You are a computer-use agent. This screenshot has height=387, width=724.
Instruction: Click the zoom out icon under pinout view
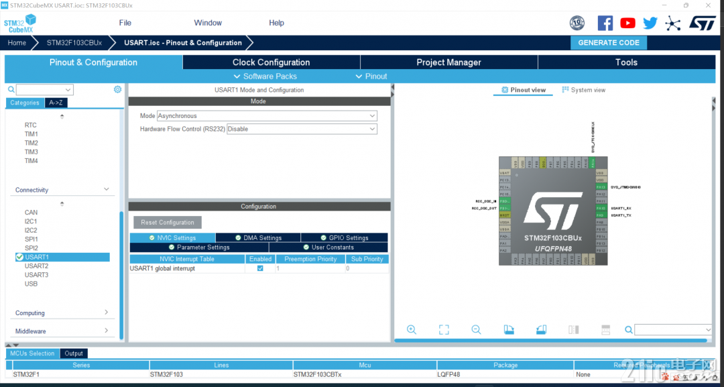point(476,329)
